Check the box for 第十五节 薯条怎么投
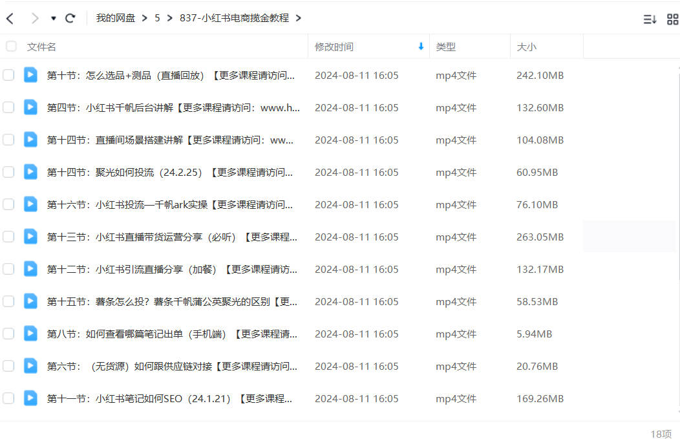 point(8,301)
